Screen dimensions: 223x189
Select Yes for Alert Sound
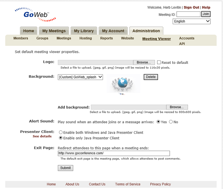pyautogui.click(x=158, y=122)
